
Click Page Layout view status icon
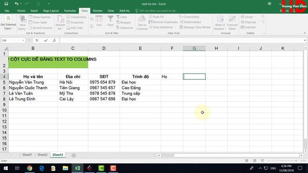255,161
